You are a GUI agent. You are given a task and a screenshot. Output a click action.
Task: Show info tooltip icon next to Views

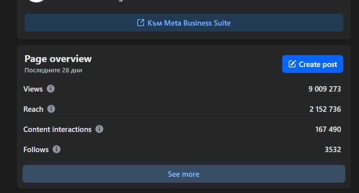point(51,89)
